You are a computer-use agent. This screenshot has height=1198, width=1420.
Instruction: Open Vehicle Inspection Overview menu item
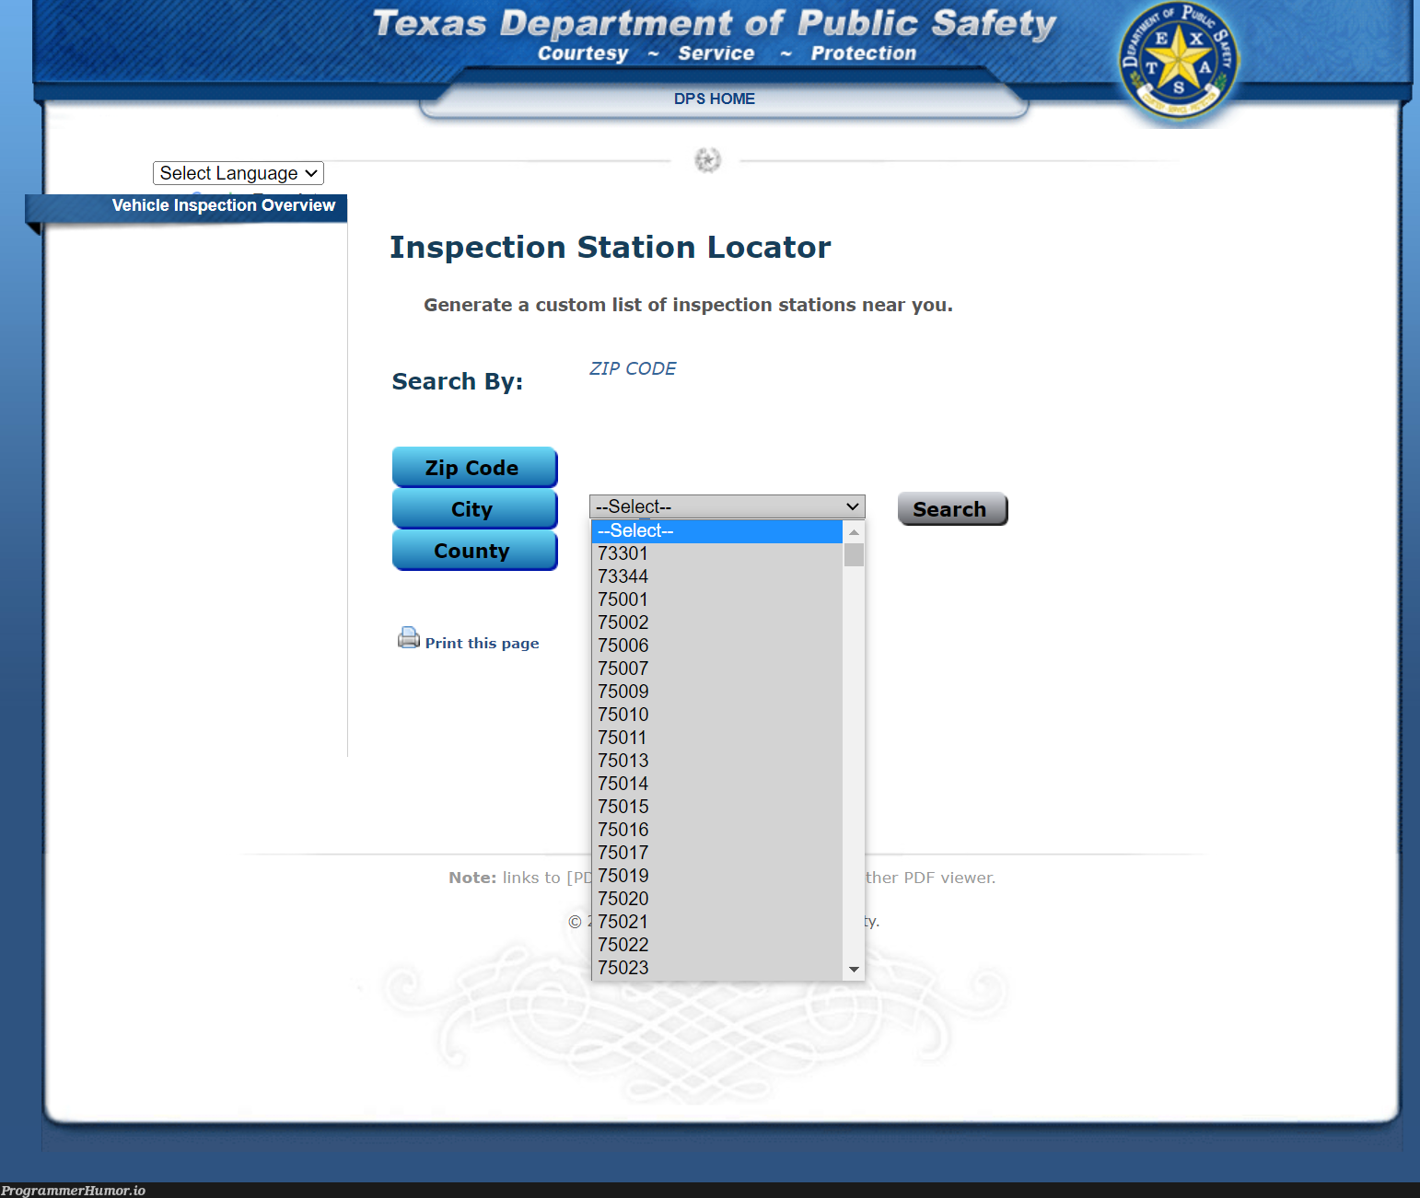pos(223,205)
